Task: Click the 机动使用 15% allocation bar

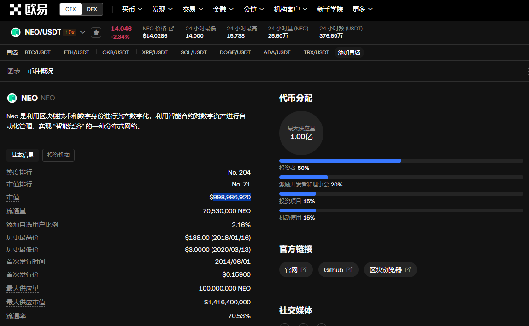Action: point(401,210)
